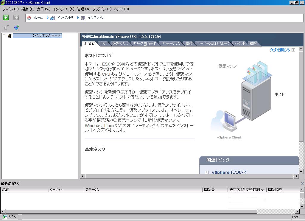Screen dimensions: 305x221
Task: Open the 表示 menu
Action: 43,9
